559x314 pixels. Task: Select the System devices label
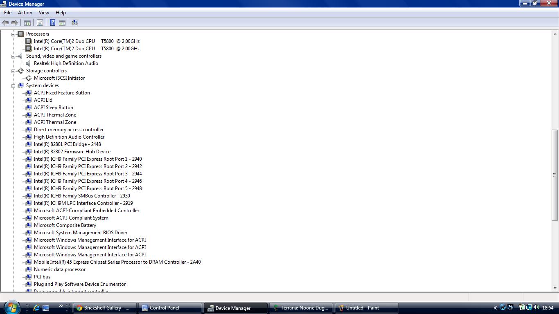click(x=43, y=85)
